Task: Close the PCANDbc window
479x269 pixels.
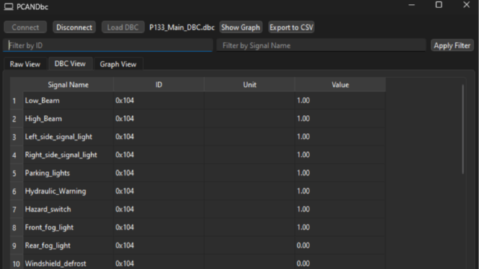Action: click(x=466, y=5)
